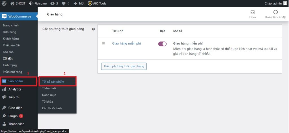Click Thêm phương thức giao hàng button
The width and height of the screenshot is (289, 133).
[x=124, y=66]
